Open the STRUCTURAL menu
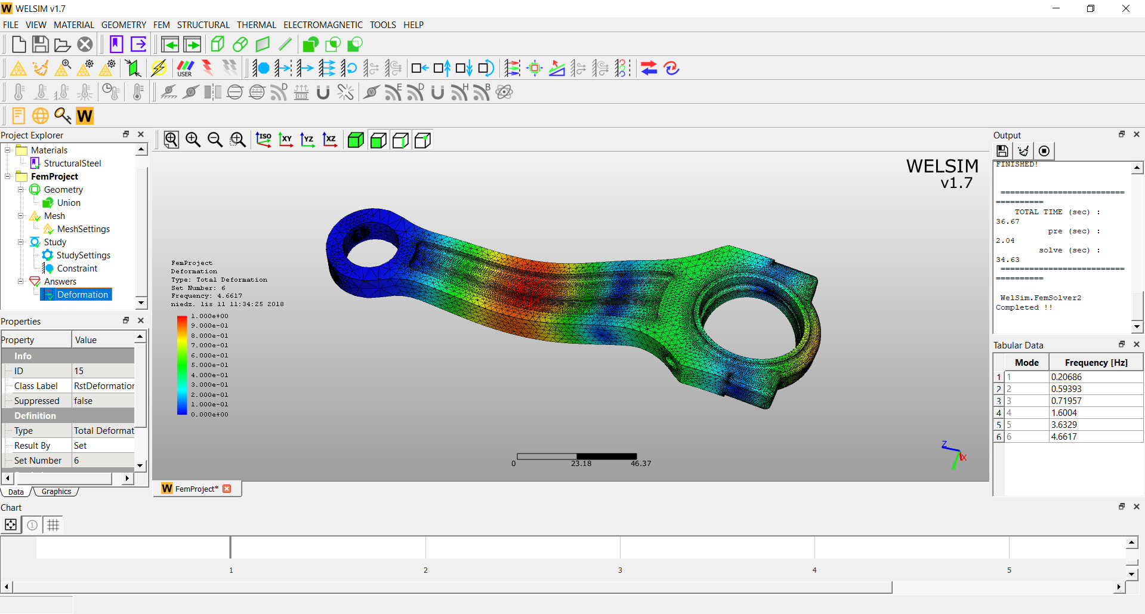 click(203, 25)
